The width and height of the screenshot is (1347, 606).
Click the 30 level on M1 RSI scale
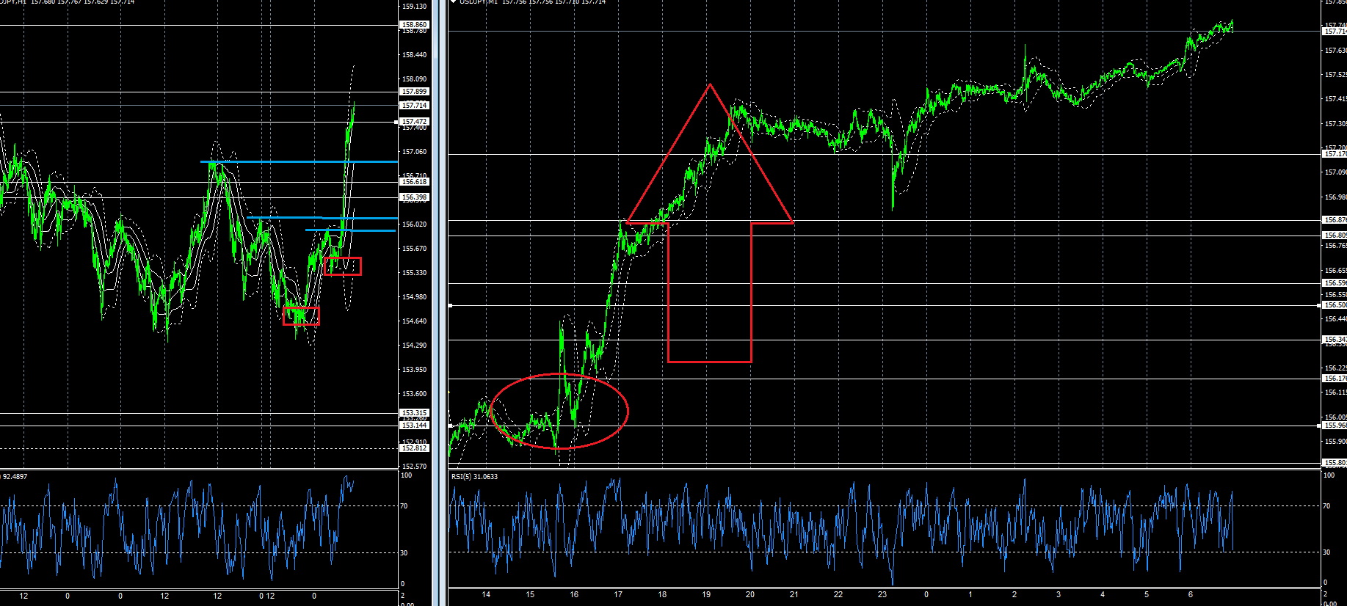[x=1326, y=552]
